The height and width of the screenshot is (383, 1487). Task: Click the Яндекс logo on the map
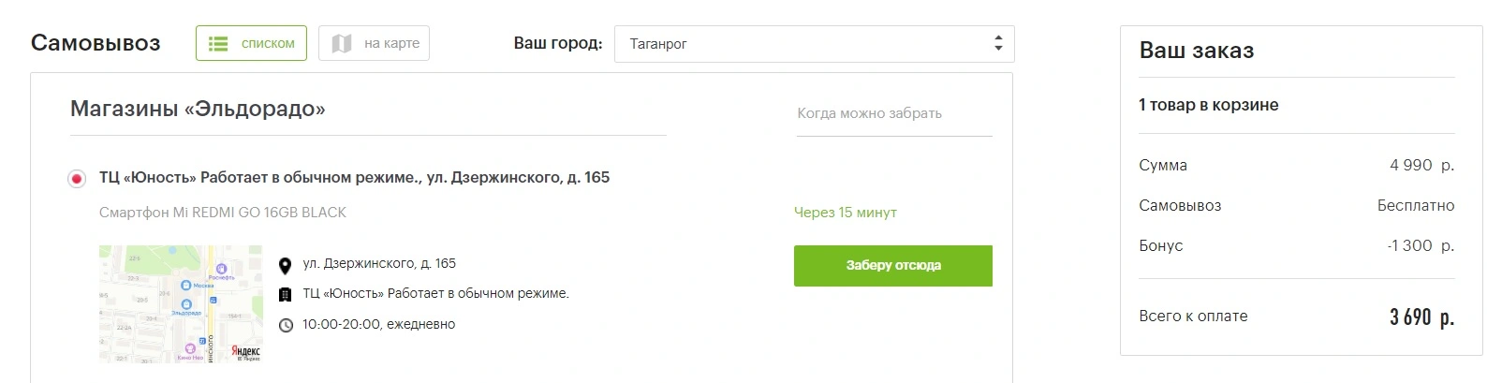coord(246,352)
